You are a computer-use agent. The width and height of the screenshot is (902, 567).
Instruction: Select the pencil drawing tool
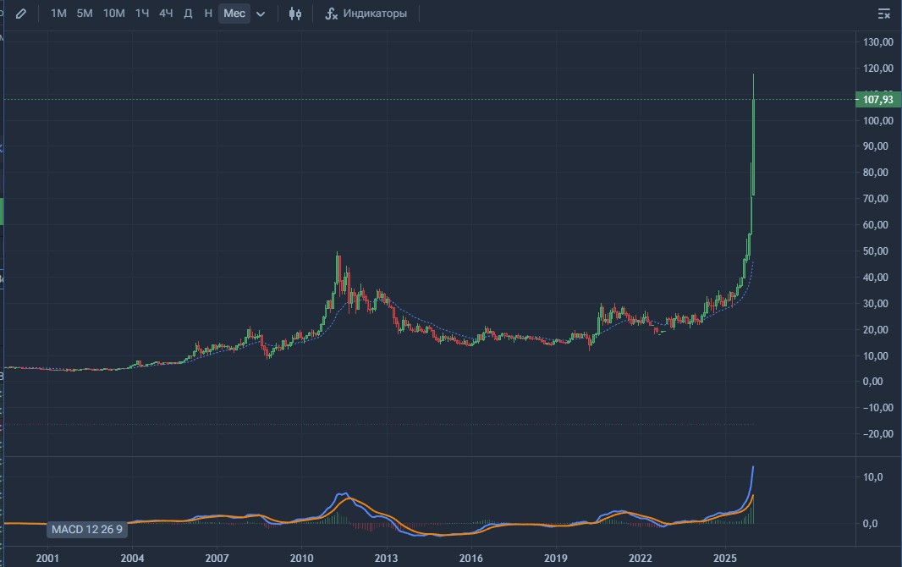pos(20,14)
